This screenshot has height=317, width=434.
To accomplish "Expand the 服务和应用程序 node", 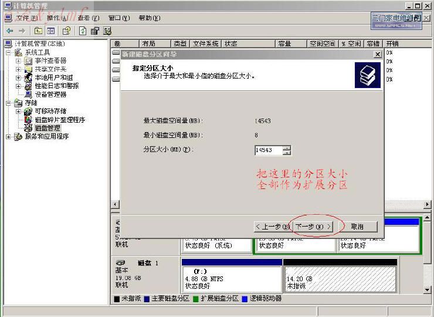I will point(8,137).
